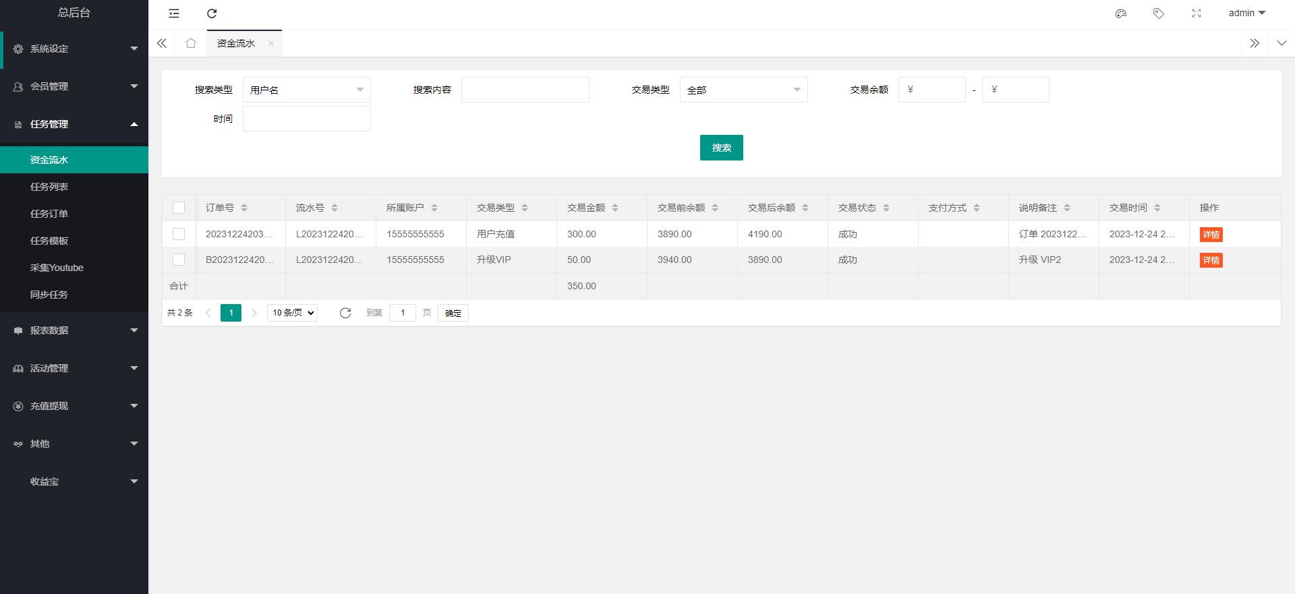Screen dimensions: 1295x594
Task: Open 详情 for the 用户充值 row
Action: coord(1211,235)
